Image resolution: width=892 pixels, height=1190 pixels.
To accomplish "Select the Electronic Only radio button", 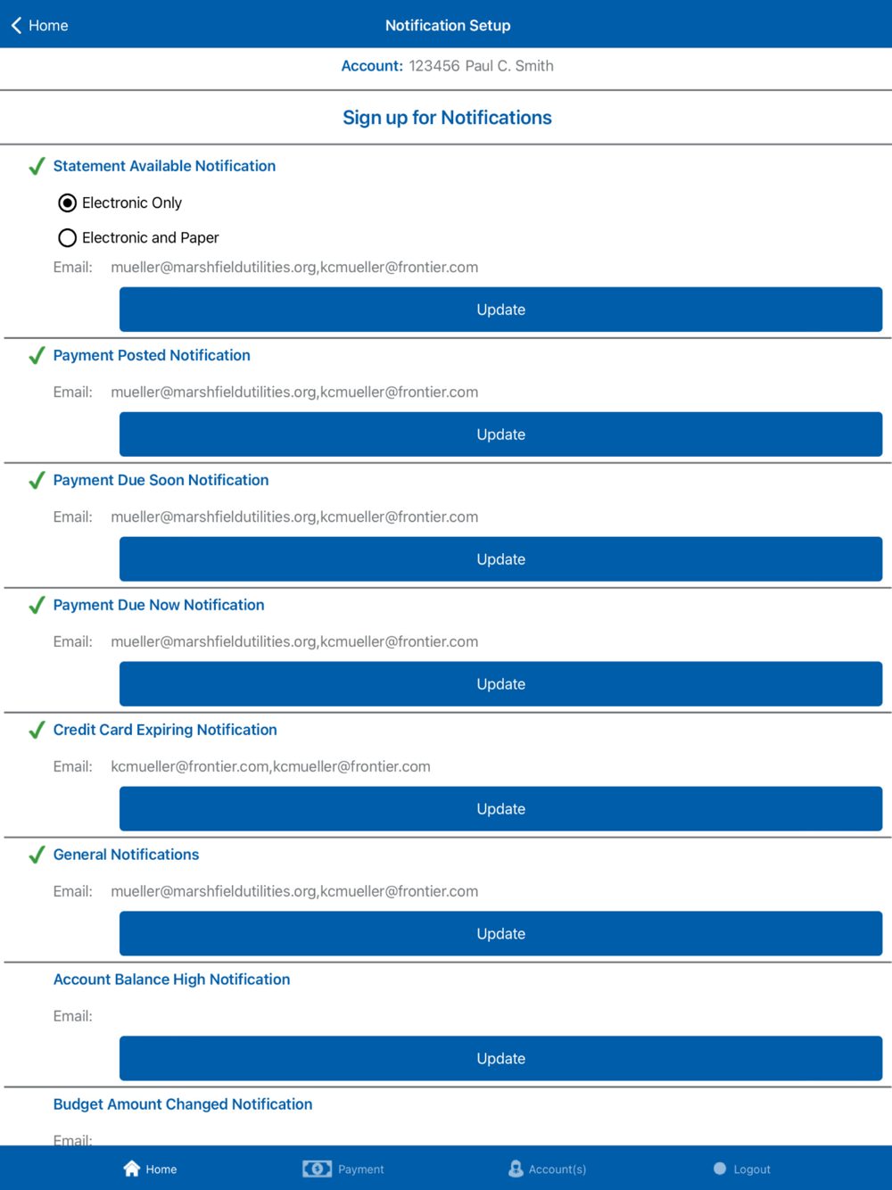I will tap(68, 203).
